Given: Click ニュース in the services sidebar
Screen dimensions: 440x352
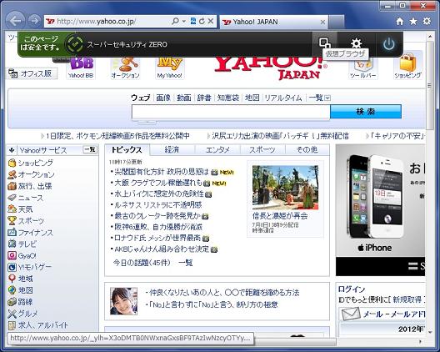Looking at the screenshot, I should tap(30, 198).
